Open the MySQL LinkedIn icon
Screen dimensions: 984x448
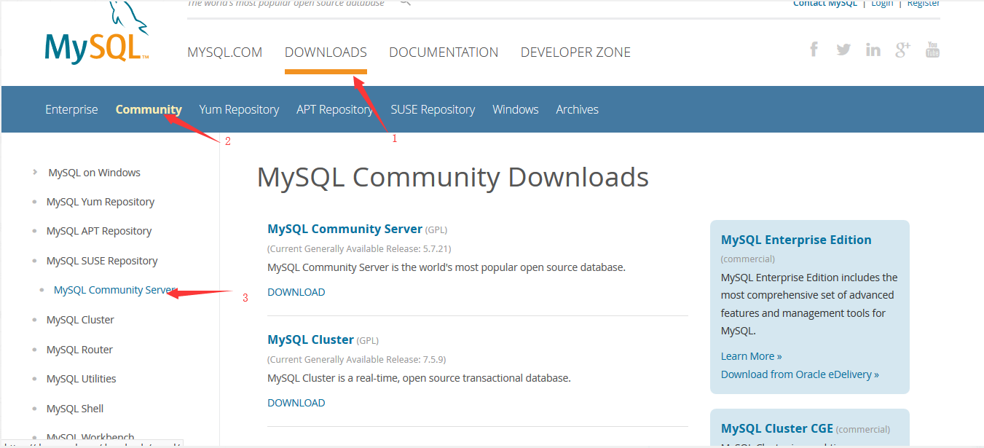873,50
